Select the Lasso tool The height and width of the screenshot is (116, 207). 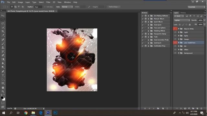[x=3, y=24]
